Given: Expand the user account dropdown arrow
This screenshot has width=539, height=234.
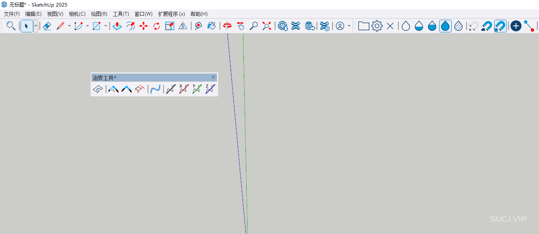Looking at the screenshot, I should click(349, 26).
